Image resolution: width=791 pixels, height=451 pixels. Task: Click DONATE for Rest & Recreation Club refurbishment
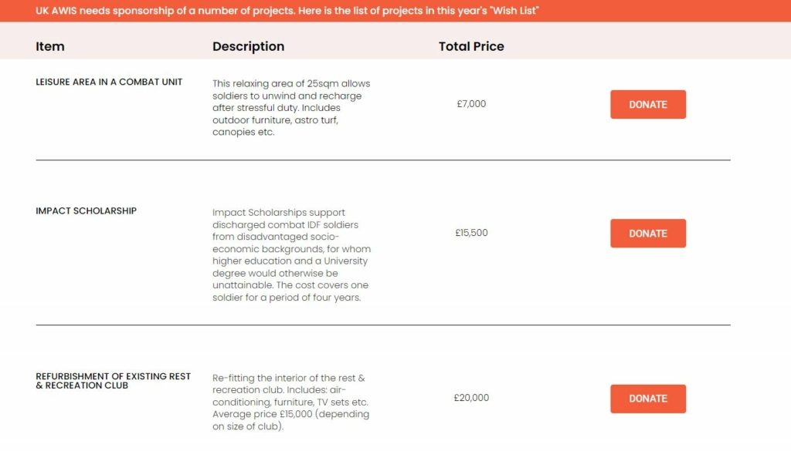(x=648, y=399)
